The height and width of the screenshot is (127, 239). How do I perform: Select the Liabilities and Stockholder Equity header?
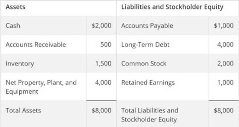[x=172, y=7]
